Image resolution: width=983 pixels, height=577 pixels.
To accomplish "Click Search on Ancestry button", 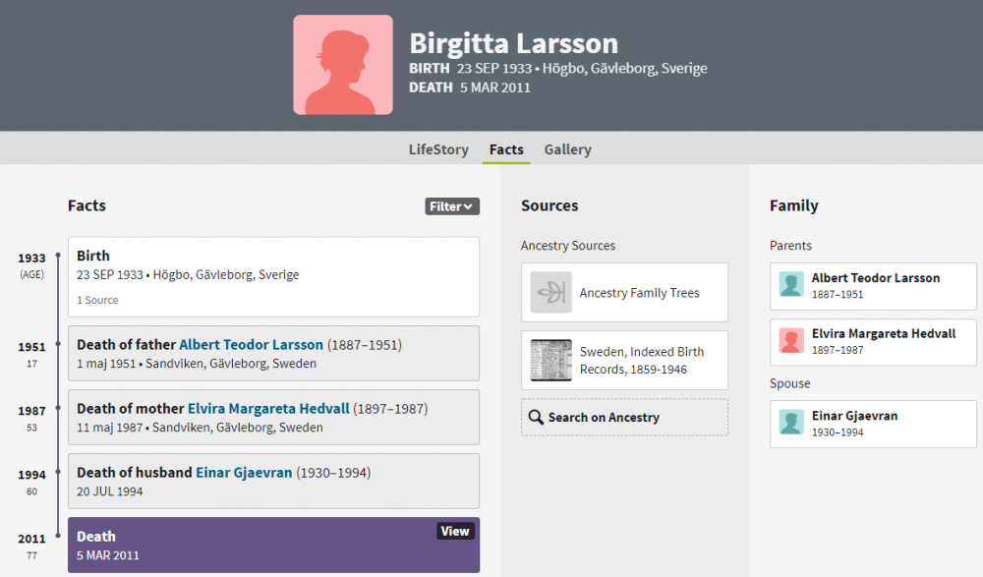I will click(624, 417).
